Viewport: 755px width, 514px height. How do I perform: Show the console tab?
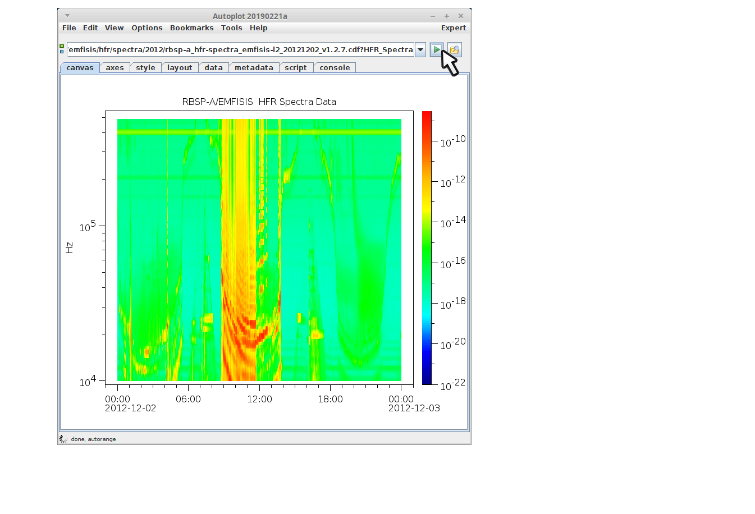[335, 68]
